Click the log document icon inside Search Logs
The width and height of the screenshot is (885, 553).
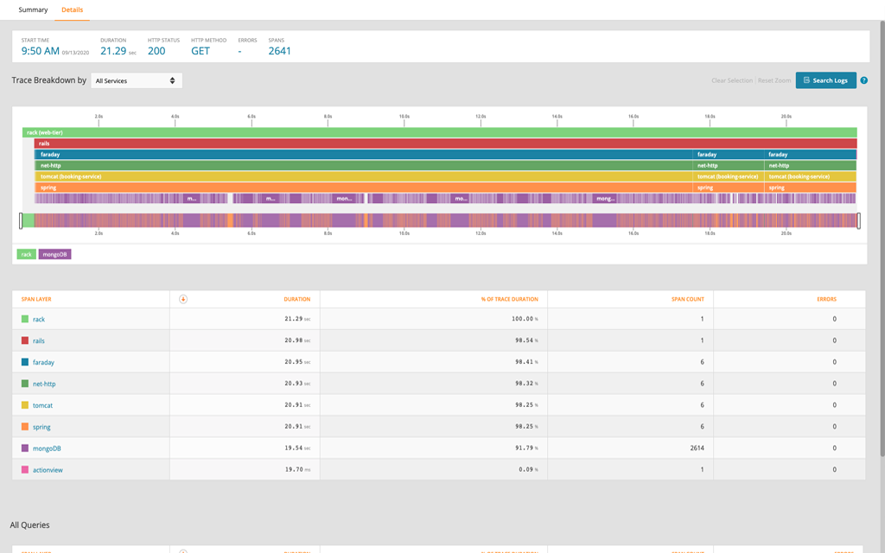(806, 79)
